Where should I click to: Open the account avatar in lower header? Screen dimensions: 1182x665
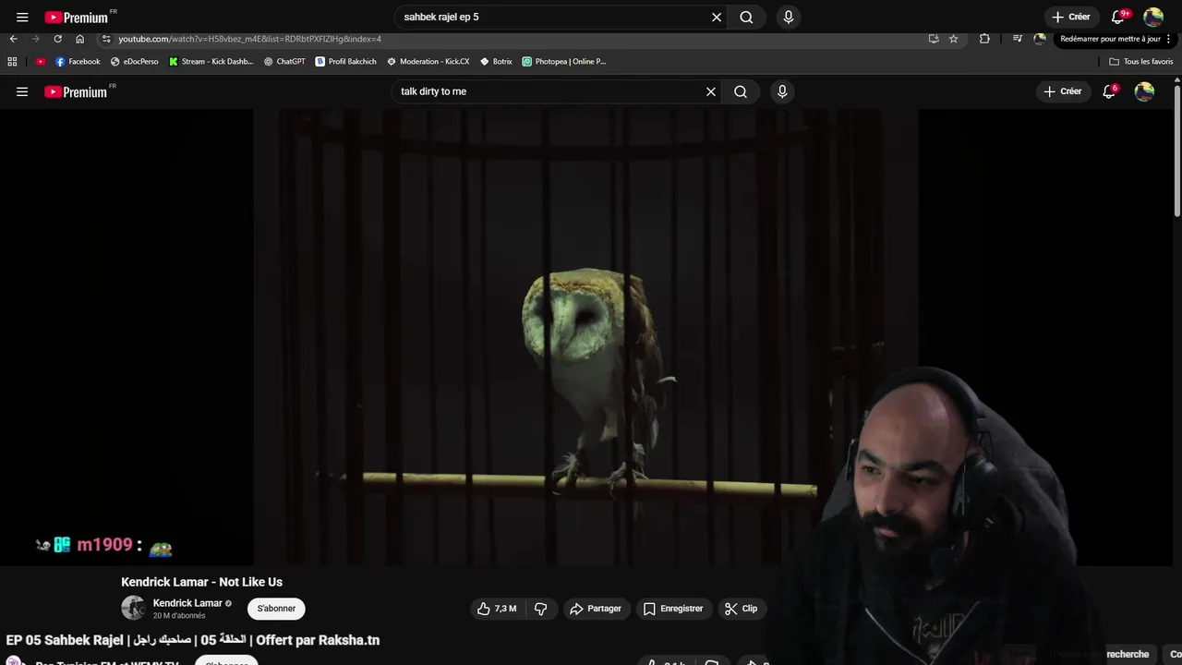click(1144, 91)
